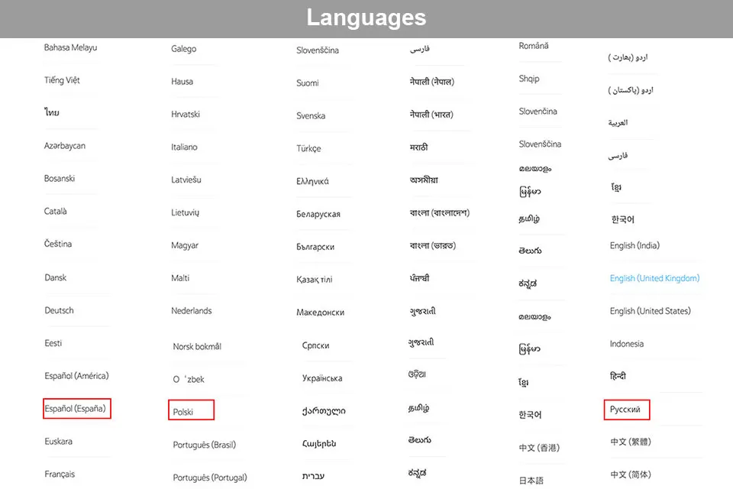Choose 日本語 language
This screenshot has height=489, width=733.
[531, 481]
